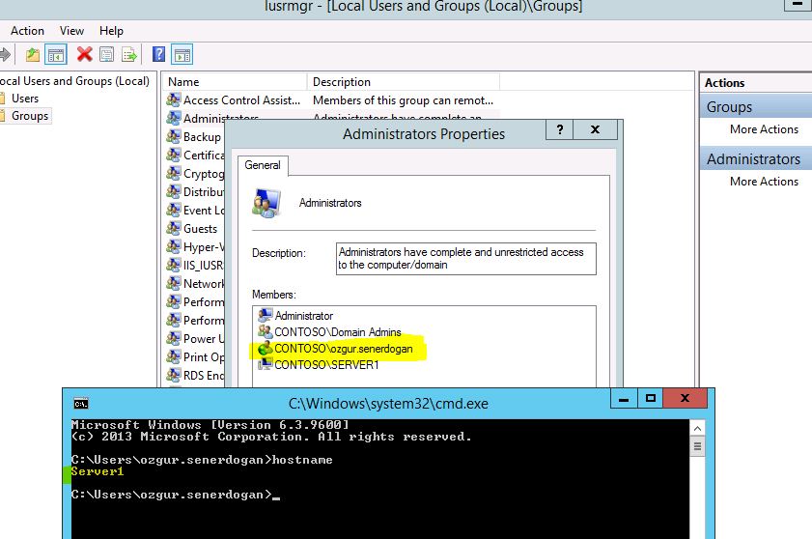The image size is (812, 539).
Task: Collapse the Administrators section header in Actions
Action: tap(756, 159)
